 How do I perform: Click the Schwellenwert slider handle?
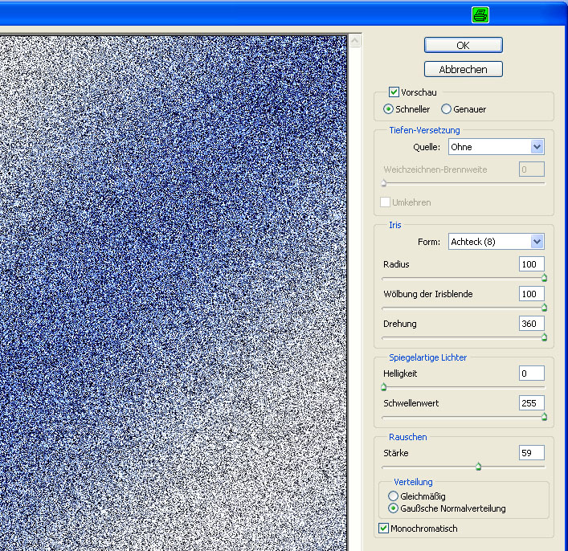click(544, 418)
